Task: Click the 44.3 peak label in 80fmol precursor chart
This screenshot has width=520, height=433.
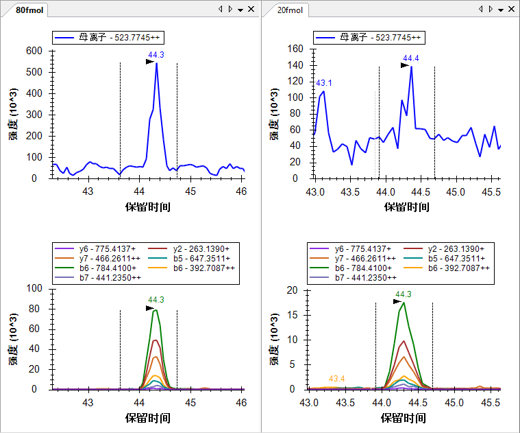Action: (156, 55)
